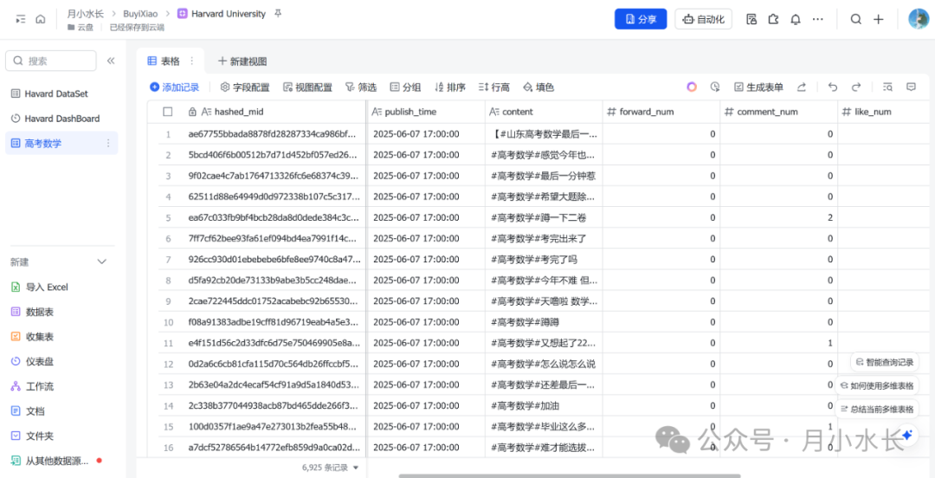Open Havard DashBoard in sidebar
Screen dimensions: 935x478
click(x=55, y=119)
